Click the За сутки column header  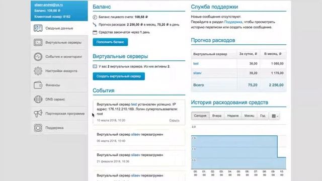click(248, 54)
